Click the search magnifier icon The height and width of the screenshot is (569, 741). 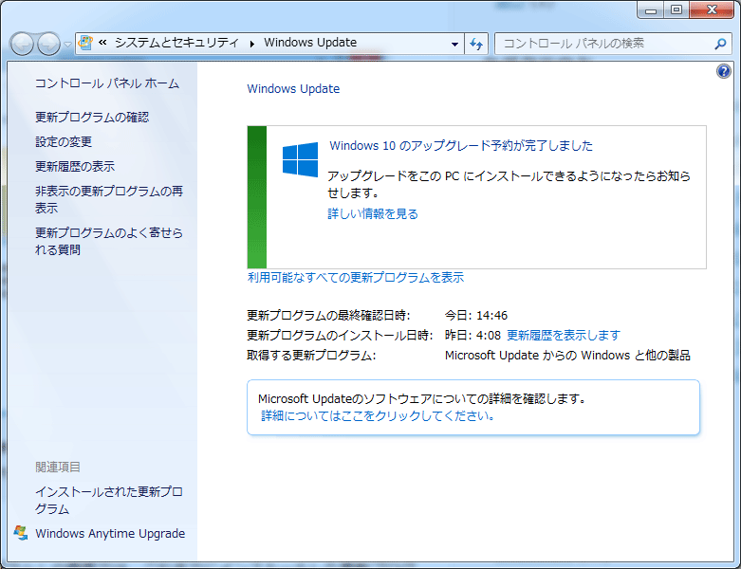(x=720, y=44)
